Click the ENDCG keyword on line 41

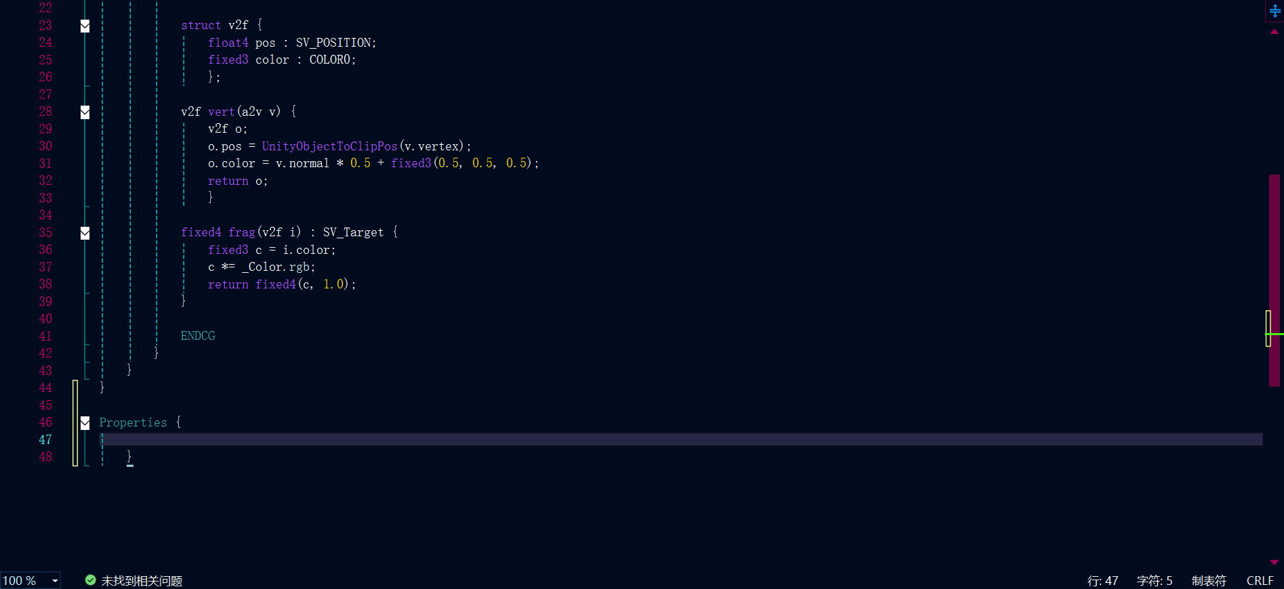tap(198, 336)
